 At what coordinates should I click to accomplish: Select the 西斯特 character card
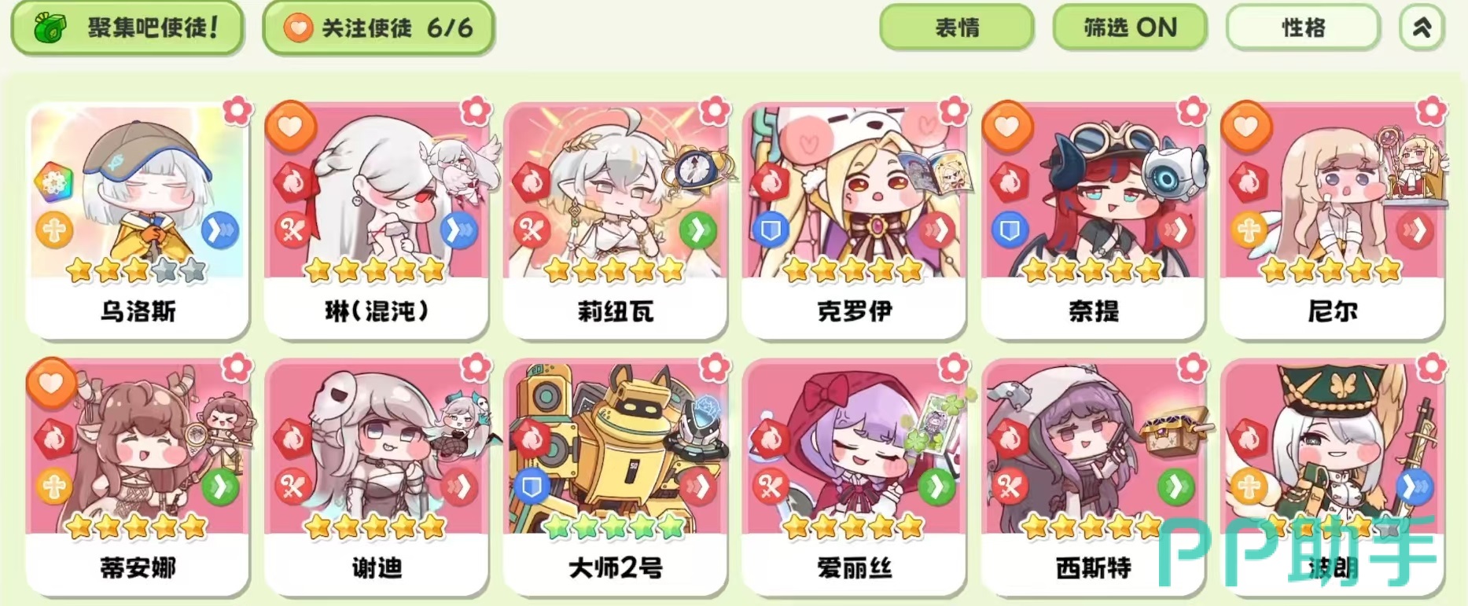pos(1093,476)
